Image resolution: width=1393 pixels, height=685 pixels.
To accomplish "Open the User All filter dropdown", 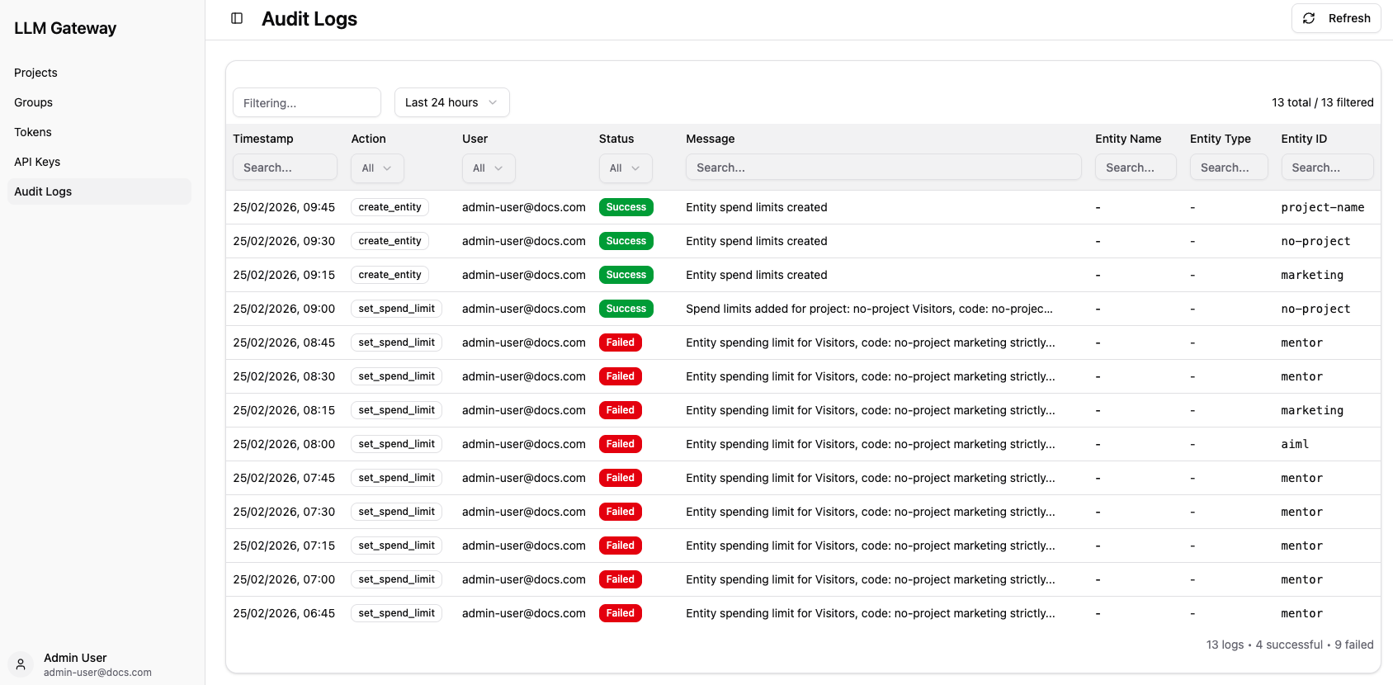I will point(489,168).
